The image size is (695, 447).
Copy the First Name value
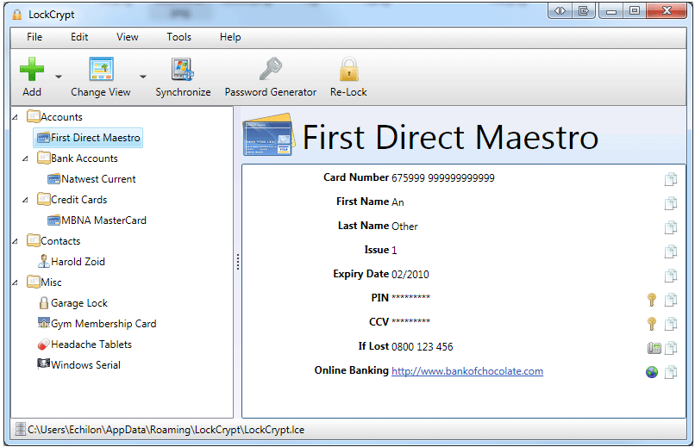pos(671,203)
